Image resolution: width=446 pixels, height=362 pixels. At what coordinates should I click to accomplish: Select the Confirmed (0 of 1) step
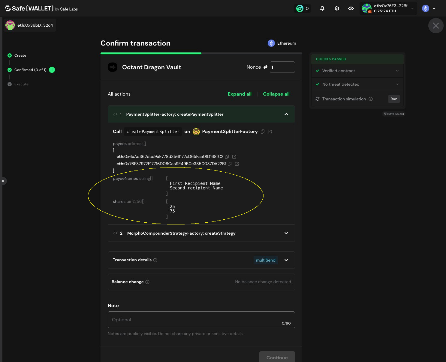[27, 70]
